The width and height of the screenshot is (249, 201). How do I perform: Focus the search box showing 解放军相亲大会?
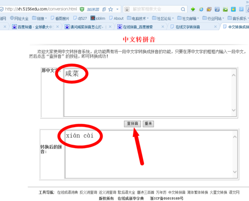point(155,9)
